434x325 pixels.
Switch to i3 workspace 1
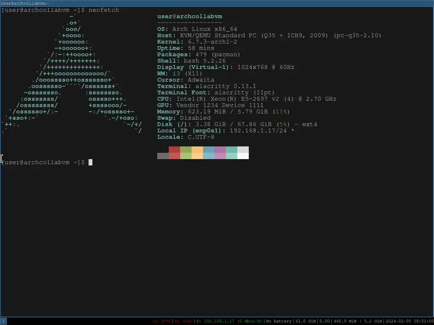(x=3, y=321)
